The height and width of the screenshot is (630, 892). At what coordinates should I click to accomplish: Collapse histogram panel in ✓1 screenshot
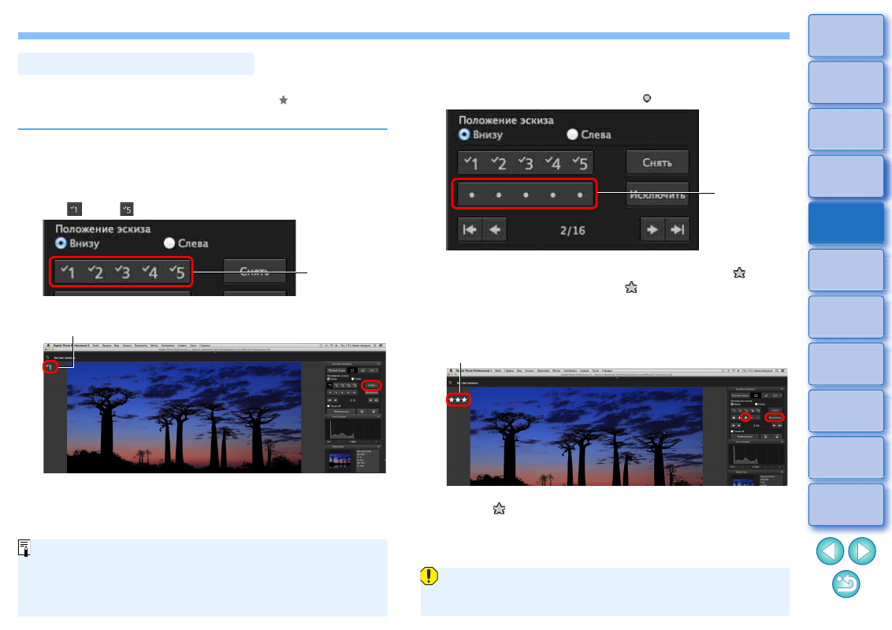pos(378,417)
